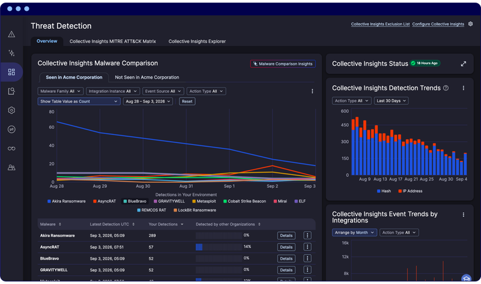Open the Collective Insights Exclusion List link
The image size is (481, 284).
click(x=380, y=24)
